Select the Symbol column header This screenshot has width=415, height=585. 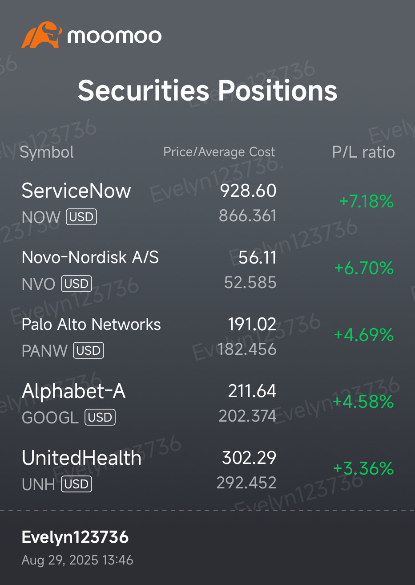[x=47, y=152]
